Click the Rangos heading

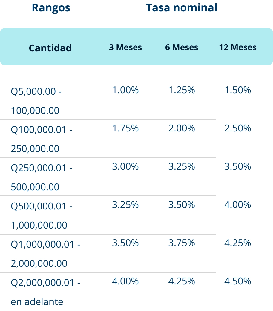click(x=51, y=8)
